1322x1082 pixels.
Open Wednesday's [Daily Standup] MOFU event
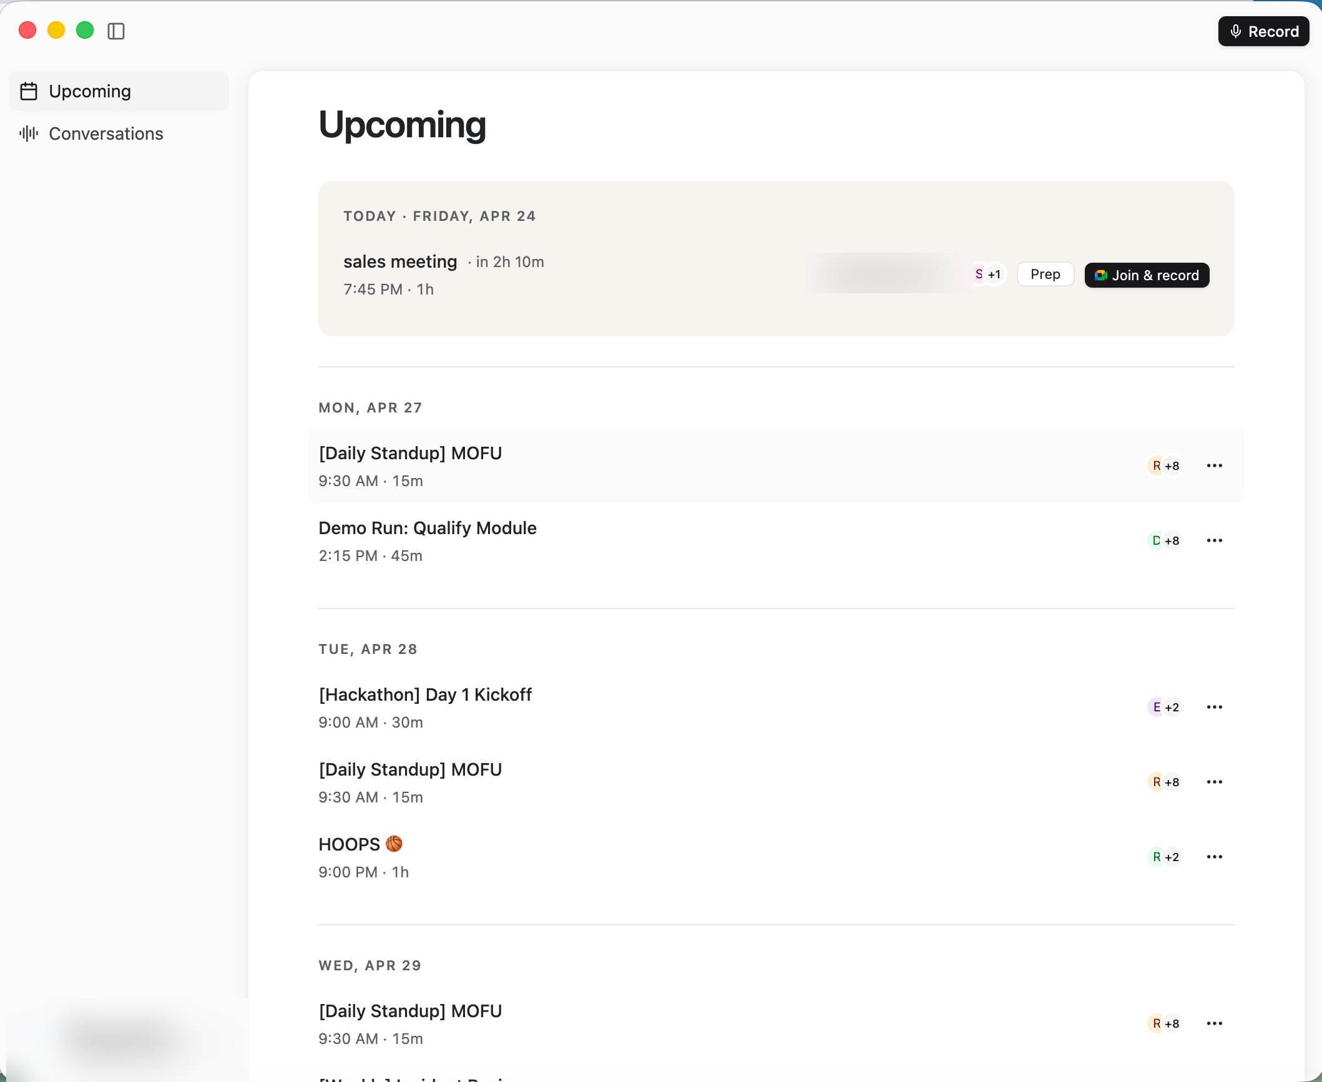pyautogui.click(x=776, y=1023)
